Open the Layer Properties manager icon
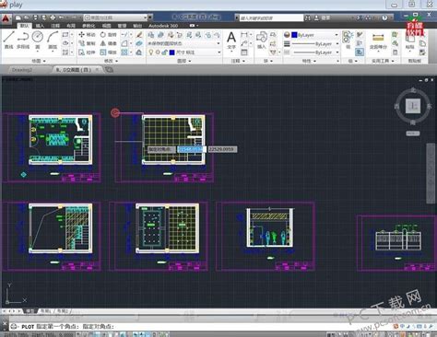Image resolution: width=437 pixels, height=337 pixels. [x=151, y=35]
